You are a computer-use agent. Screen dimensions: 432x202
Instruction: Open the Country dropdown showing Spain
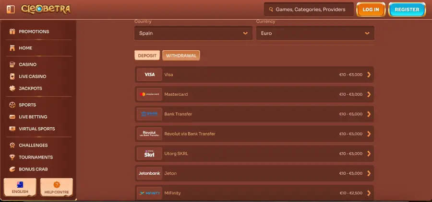point(193,33)
